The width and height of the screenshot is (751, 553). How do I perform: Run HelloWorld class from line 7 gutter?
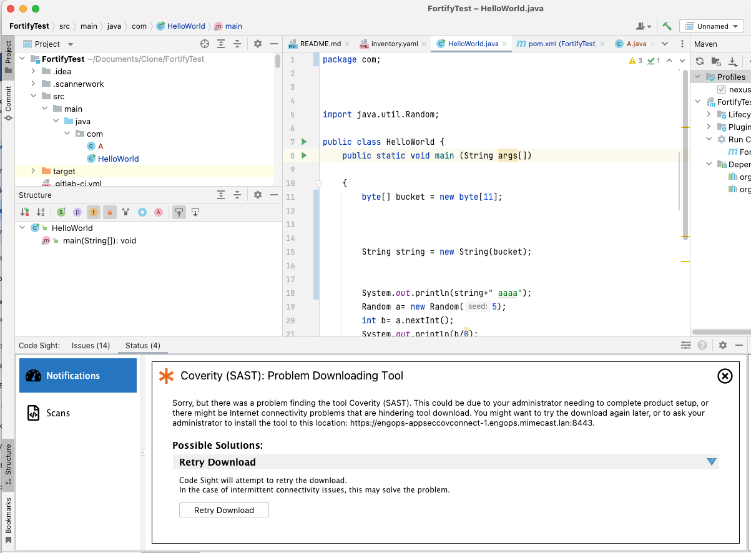pos(305,142)
